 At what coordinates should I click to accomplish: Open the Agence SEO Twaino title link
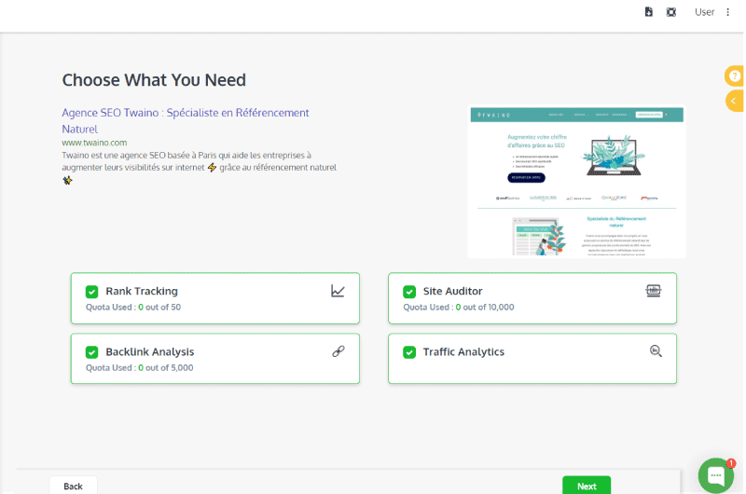tap(186, 121)
